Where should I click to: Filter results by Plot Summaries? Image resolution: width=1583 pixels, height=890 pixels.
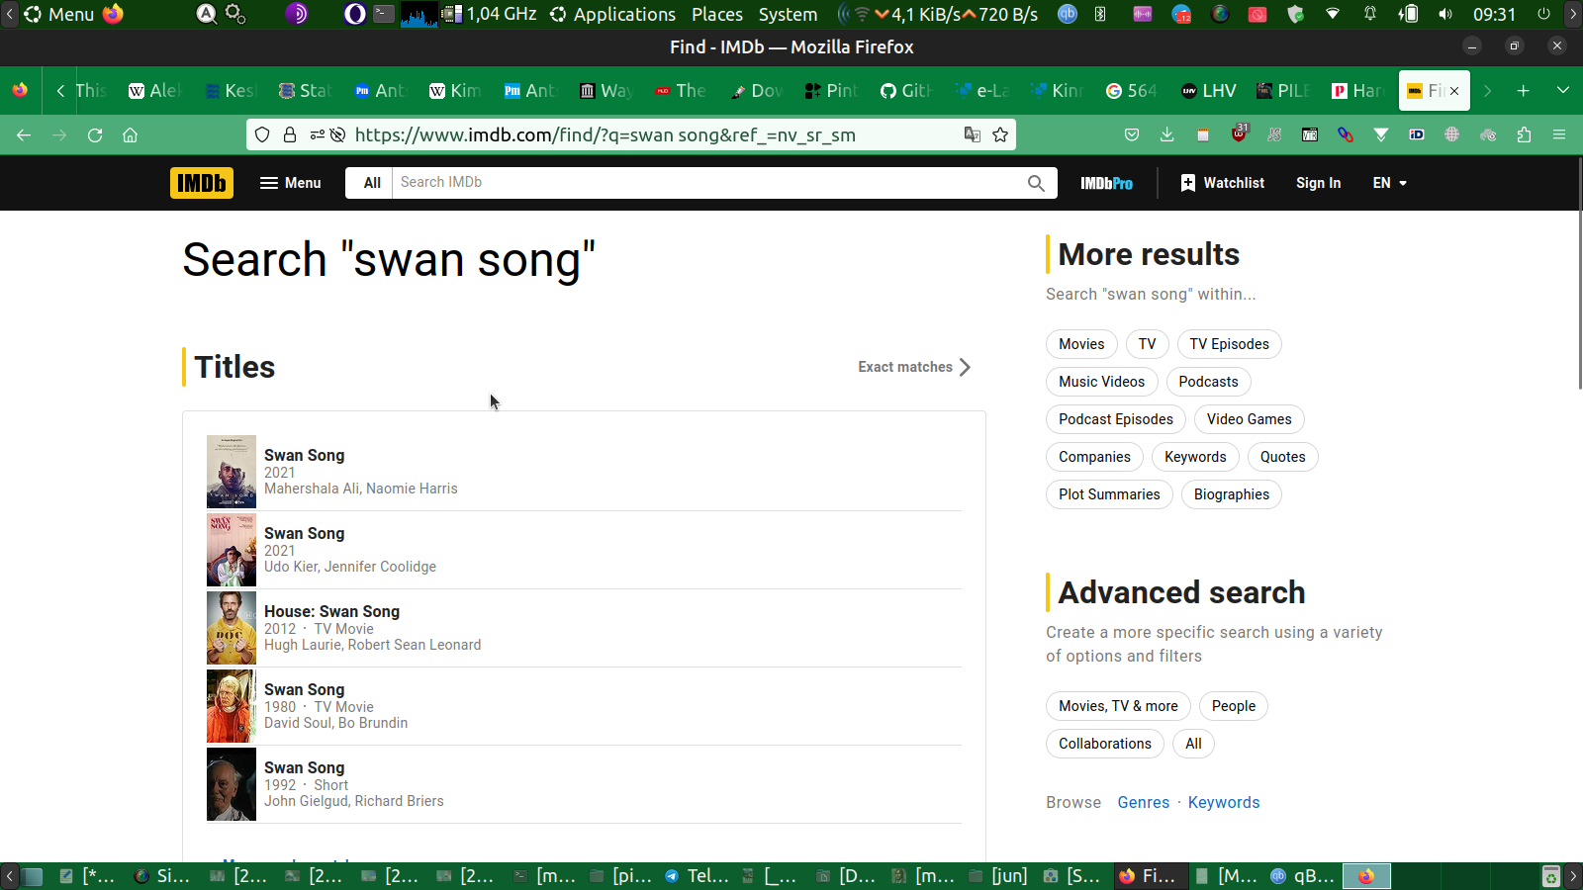[1109, 494]
